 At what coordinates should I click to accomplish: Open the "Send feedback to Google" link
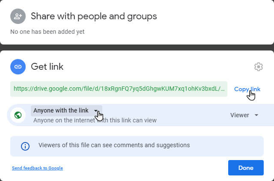click(x=37, y=168)
